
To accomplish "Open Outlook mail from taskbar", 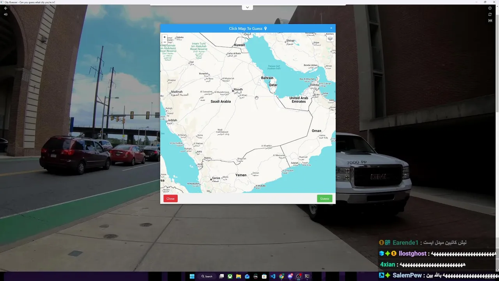I will tap(247, 276).
